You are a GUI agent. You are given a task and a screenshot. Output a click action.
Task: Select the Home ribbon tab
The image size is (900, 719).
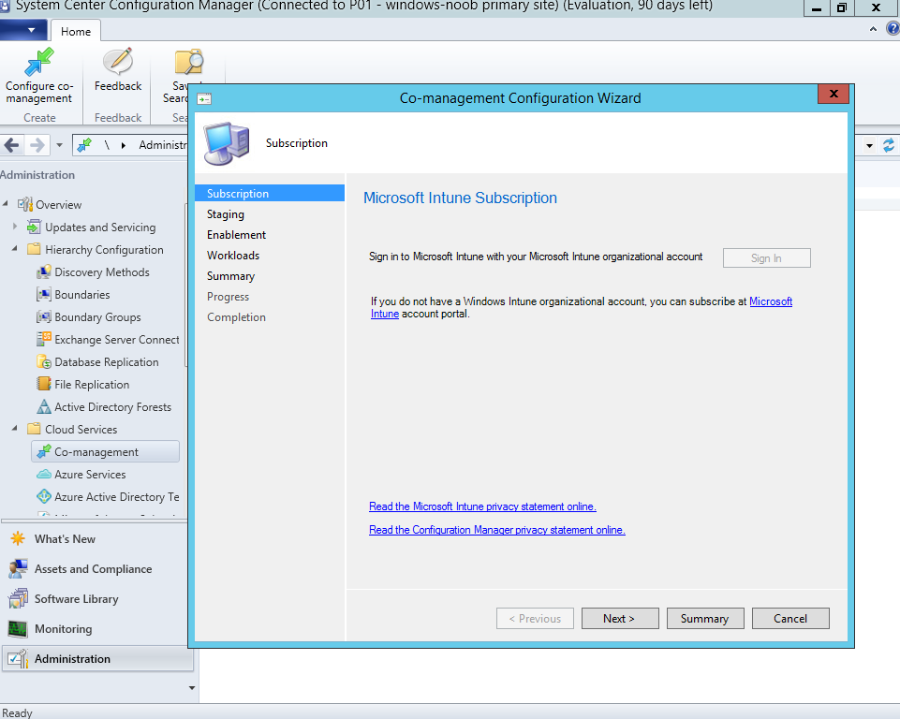[76, 31]
